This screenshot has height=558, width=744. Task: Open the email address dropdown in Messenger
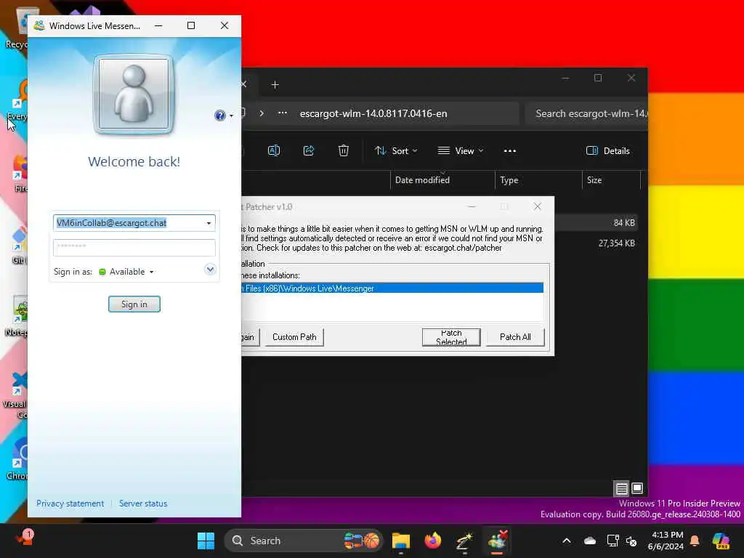click(x=209, y=223)
